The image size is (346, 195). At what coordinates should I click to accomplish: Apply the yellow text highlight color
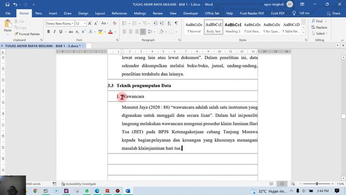(101, 32)
